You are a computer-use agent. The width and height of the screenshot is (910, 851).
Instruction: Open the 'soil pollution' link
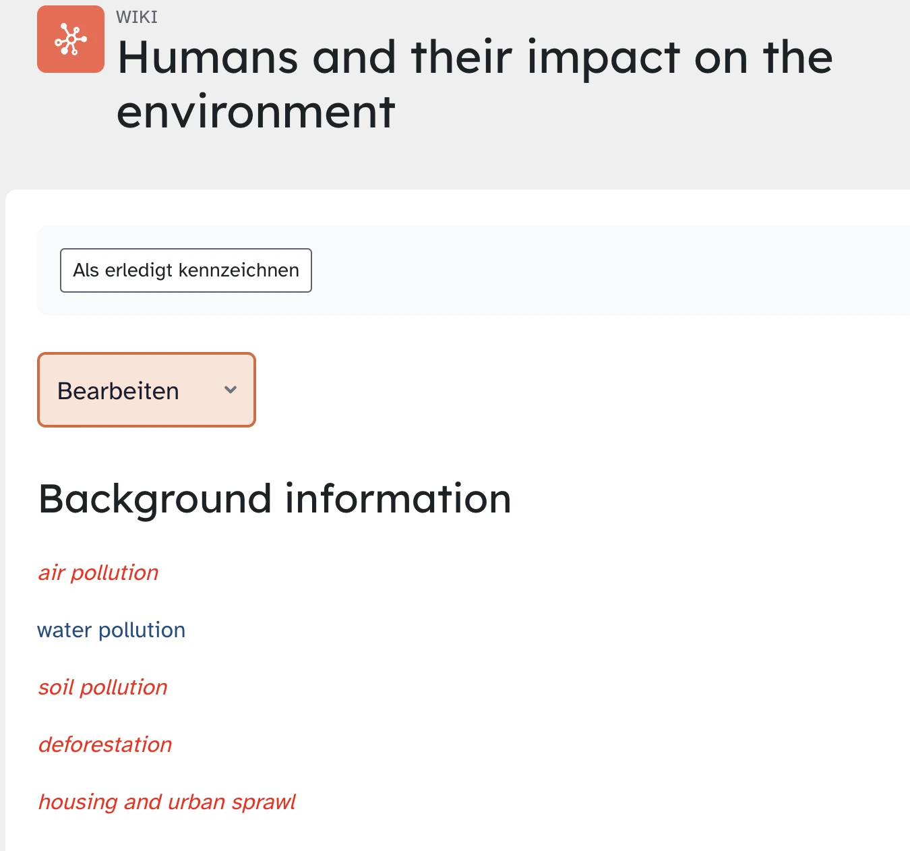[102, 687]
